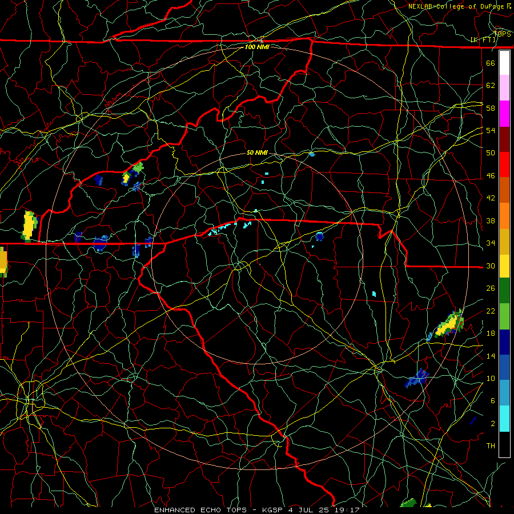Click the '6' scale label

tap(493, 401)
